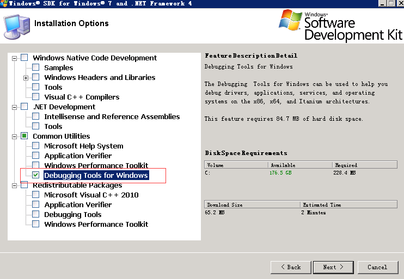
Task: Check Windows Performance Toolkit under Redistributable Packages
Action: click(x=35, y=224)
